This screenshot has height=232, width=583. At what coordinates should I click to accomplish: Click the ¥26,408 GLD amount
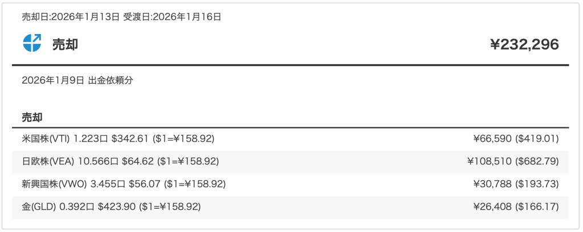point(492,206)
